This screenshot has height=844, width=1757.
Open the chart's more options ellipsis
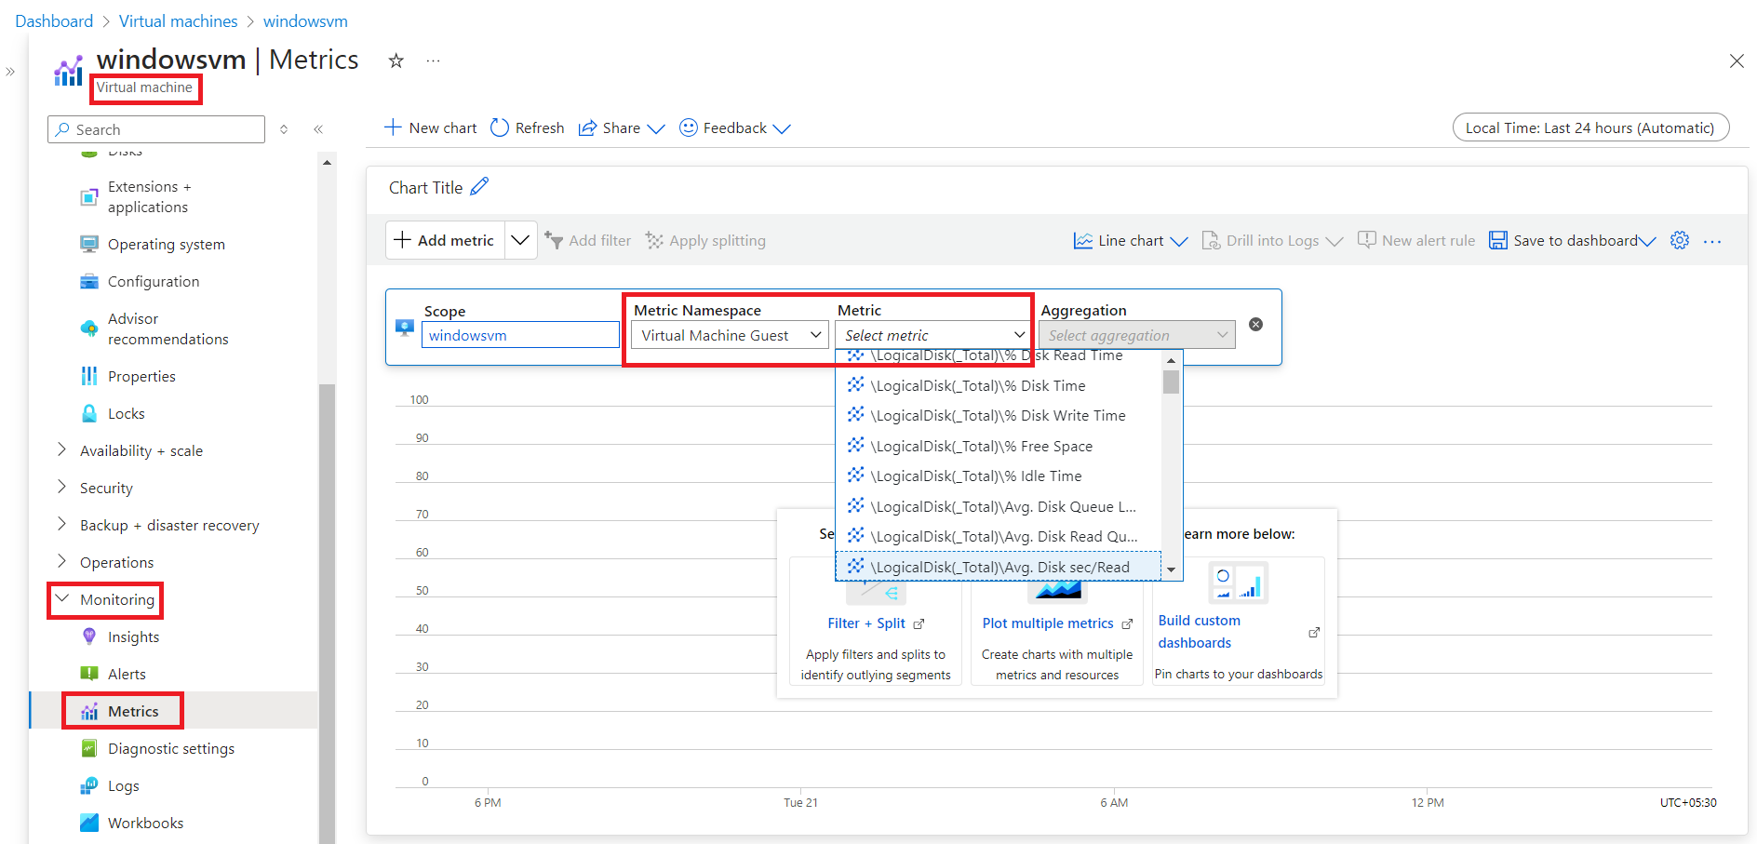click(x=1712, y=241)
